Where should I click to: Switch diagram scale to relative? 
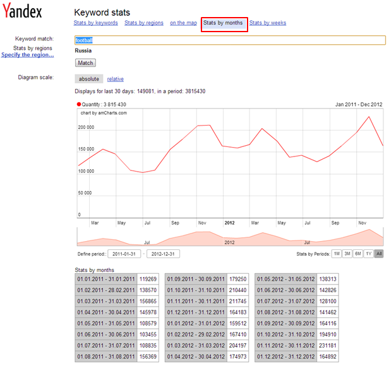point(115,79)
